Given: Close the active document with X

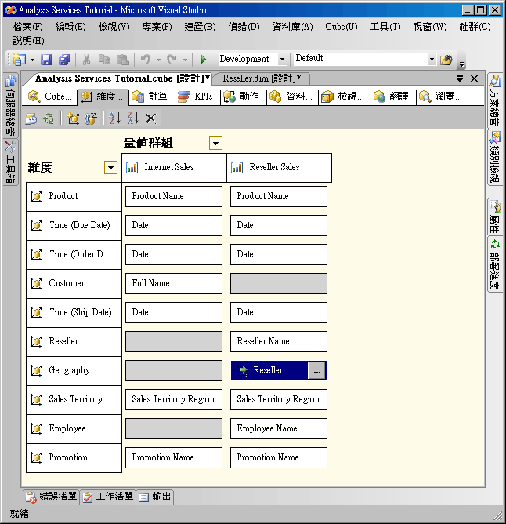Looking at the screenshot, I should 474,78.
